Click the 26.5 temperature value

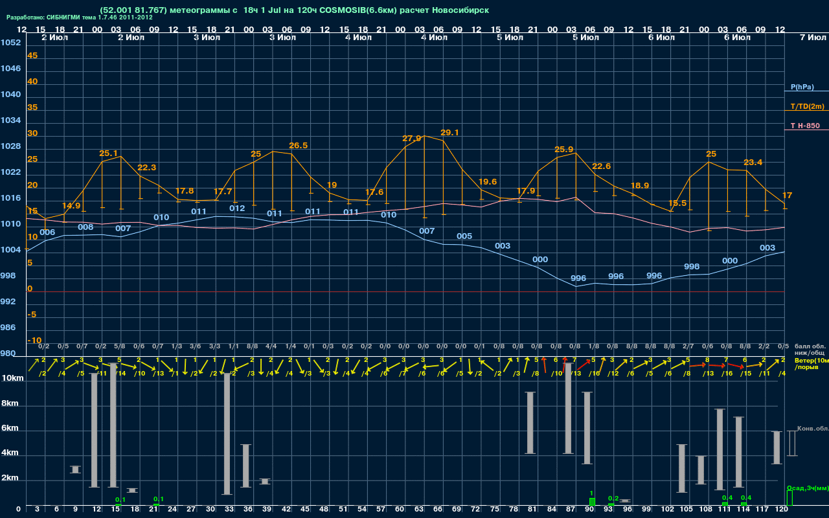[x=298, y=146]
